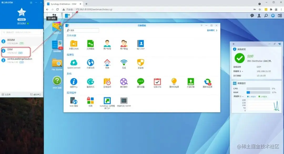Click the CPU usage bar
The width and height of the screenshot is (284, 154).
point(258,89)
